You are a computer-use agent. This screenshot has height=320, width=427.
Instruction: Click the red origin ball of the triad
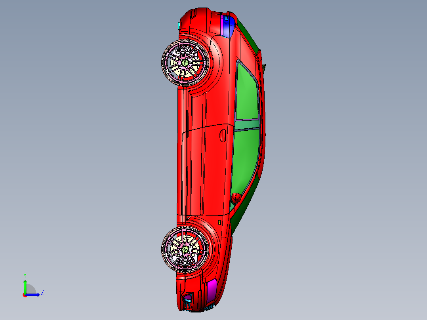25,295
